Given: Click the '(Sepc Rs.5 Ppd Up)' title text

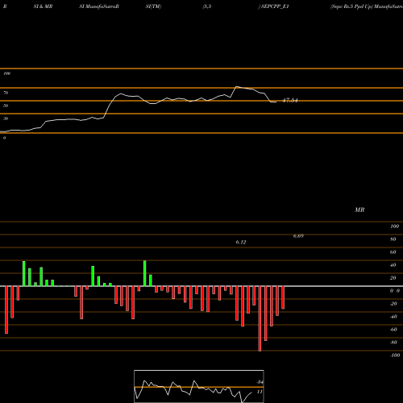Looking at the screenshot, I should pos(351,6).
